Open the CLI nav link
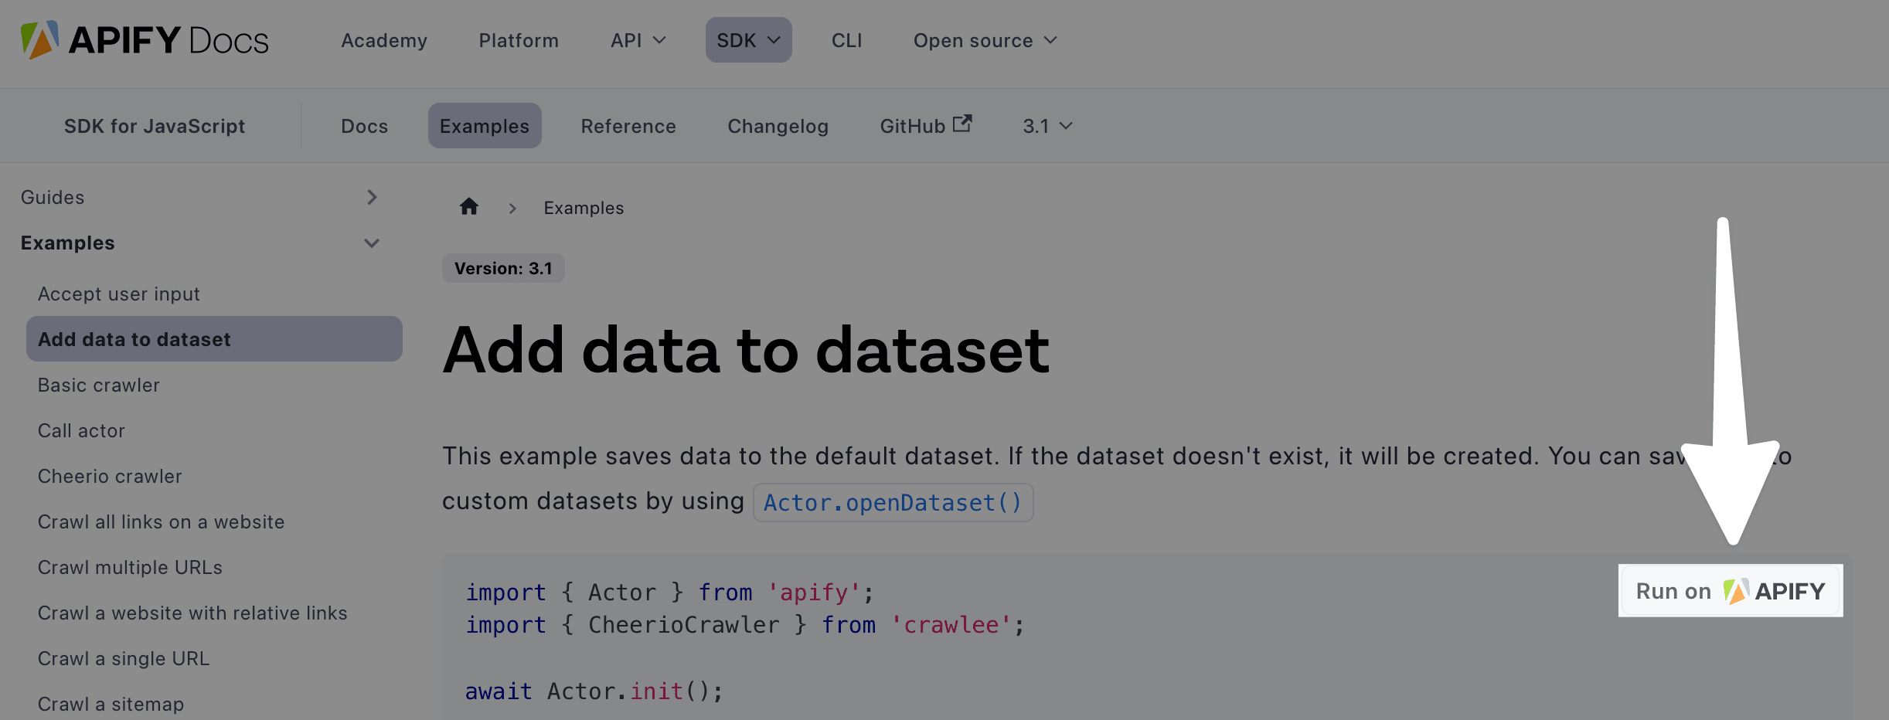Image resolution: width=1889 pixels, height=720 pixels. click(x=846, y=40)
